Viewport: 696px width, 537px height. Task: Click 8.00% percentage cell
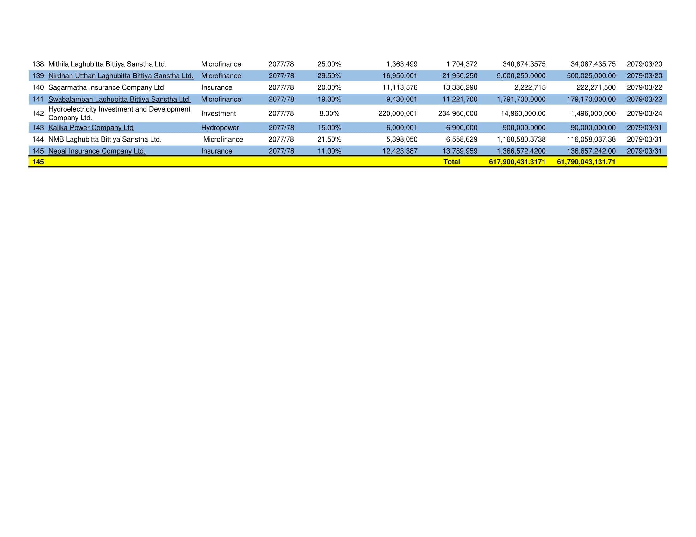(329, 113)
